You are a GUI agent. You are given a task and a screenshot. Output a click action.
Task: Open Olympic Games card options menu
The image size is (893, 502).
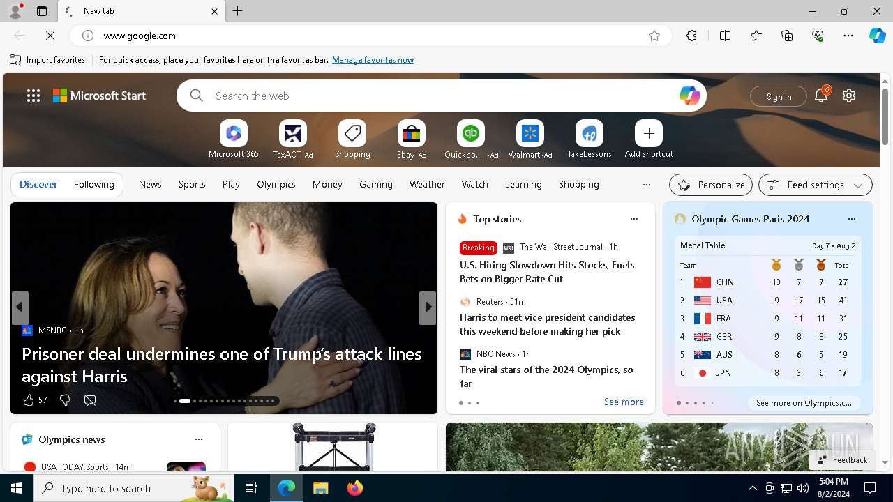(x=851, y=219)
